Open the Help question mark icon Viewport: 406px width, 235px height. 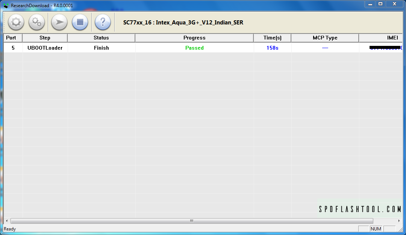(103, 22)
